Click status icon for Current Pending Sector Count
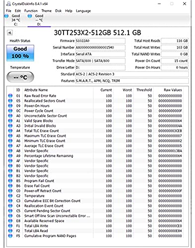The image size is (195, 248). click(x=10, y=211)
